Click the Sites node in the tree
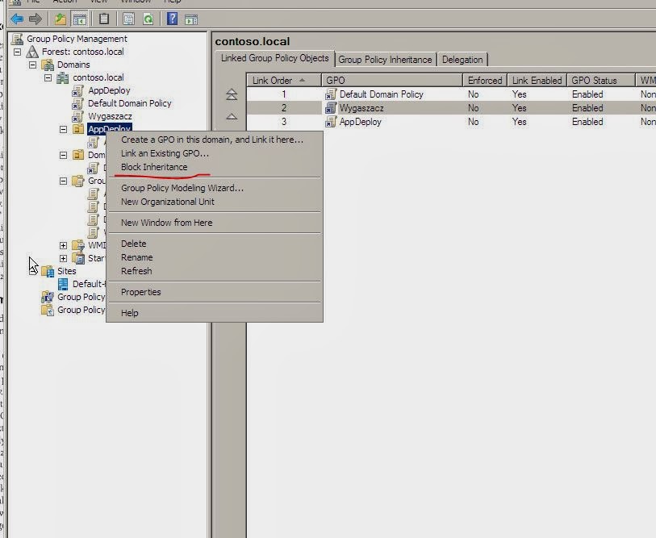 point(66,271)
